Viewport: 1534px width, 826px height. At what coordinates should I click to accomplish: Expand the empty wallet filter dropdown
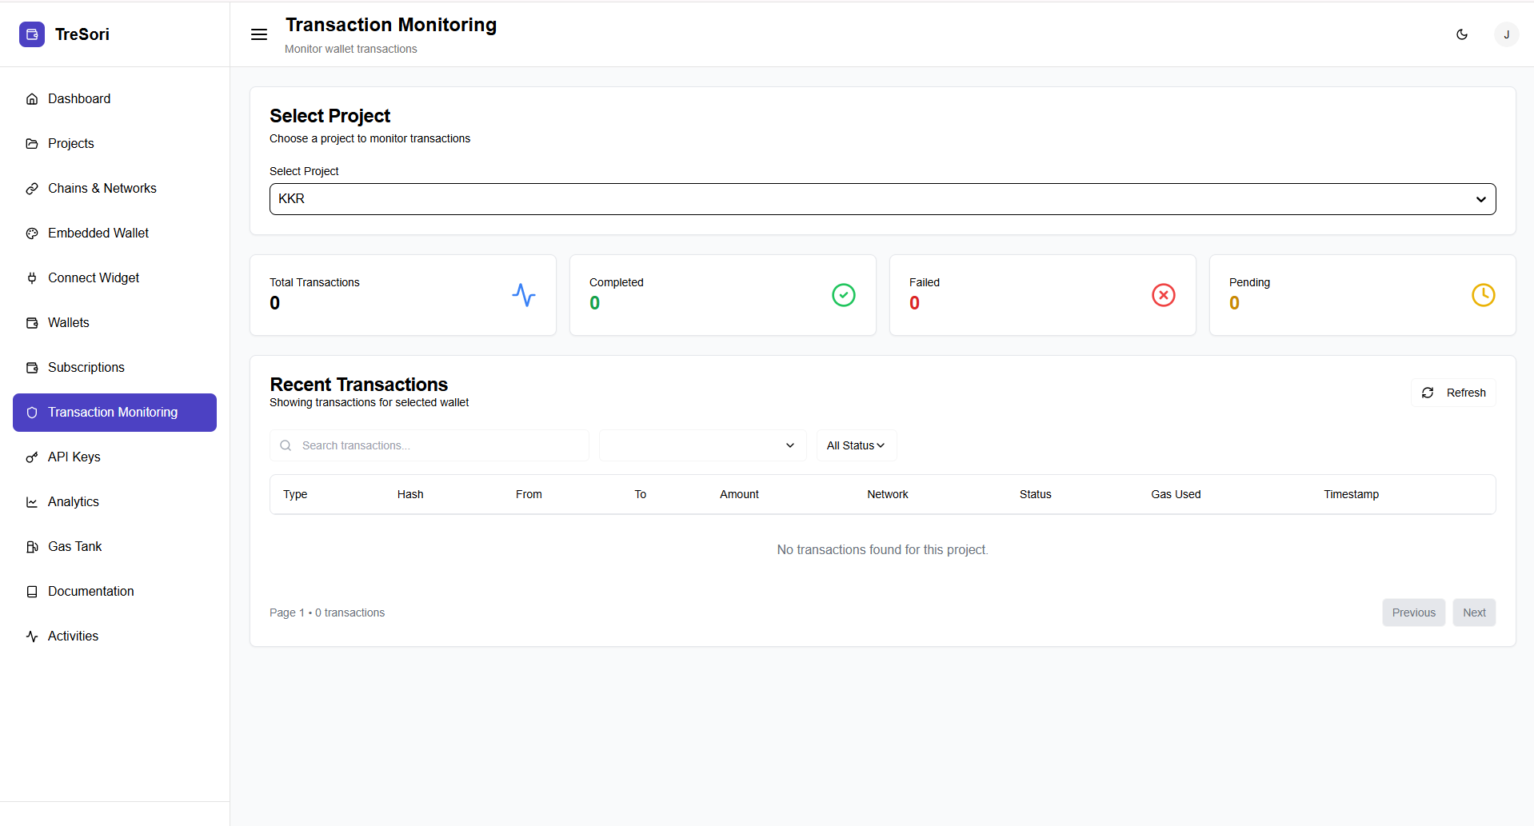click(702, 445)
